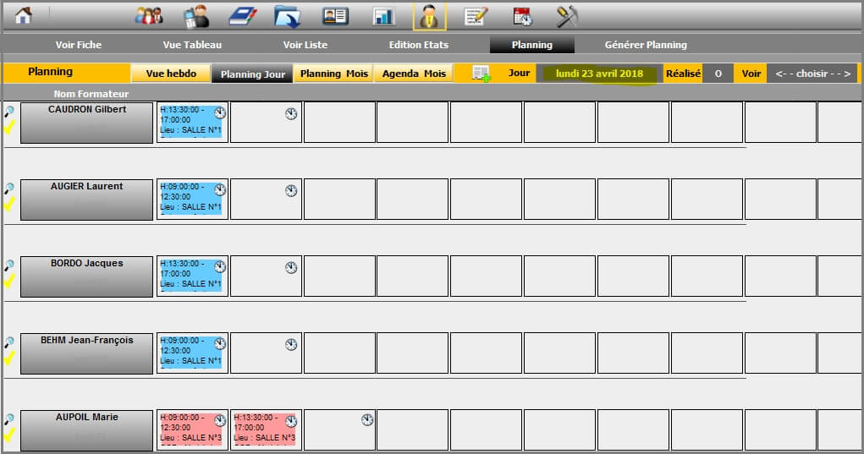Screen dimensions: 864x454
Task: Open the bar chart statistics icon
Action: pyautogui.click(x=383, y=16)
